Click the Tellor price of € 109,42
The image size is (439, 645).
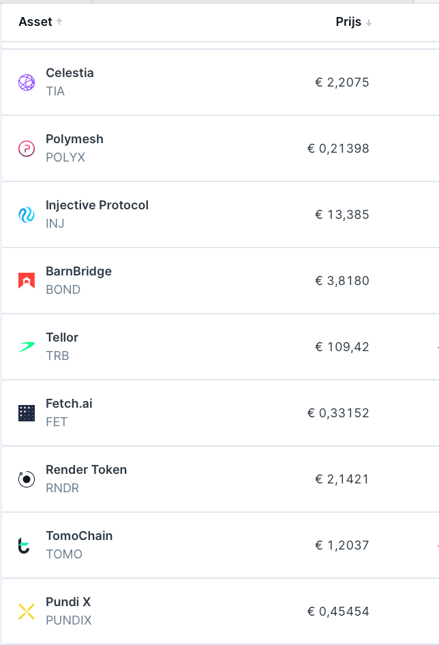[x=342, y=346]
